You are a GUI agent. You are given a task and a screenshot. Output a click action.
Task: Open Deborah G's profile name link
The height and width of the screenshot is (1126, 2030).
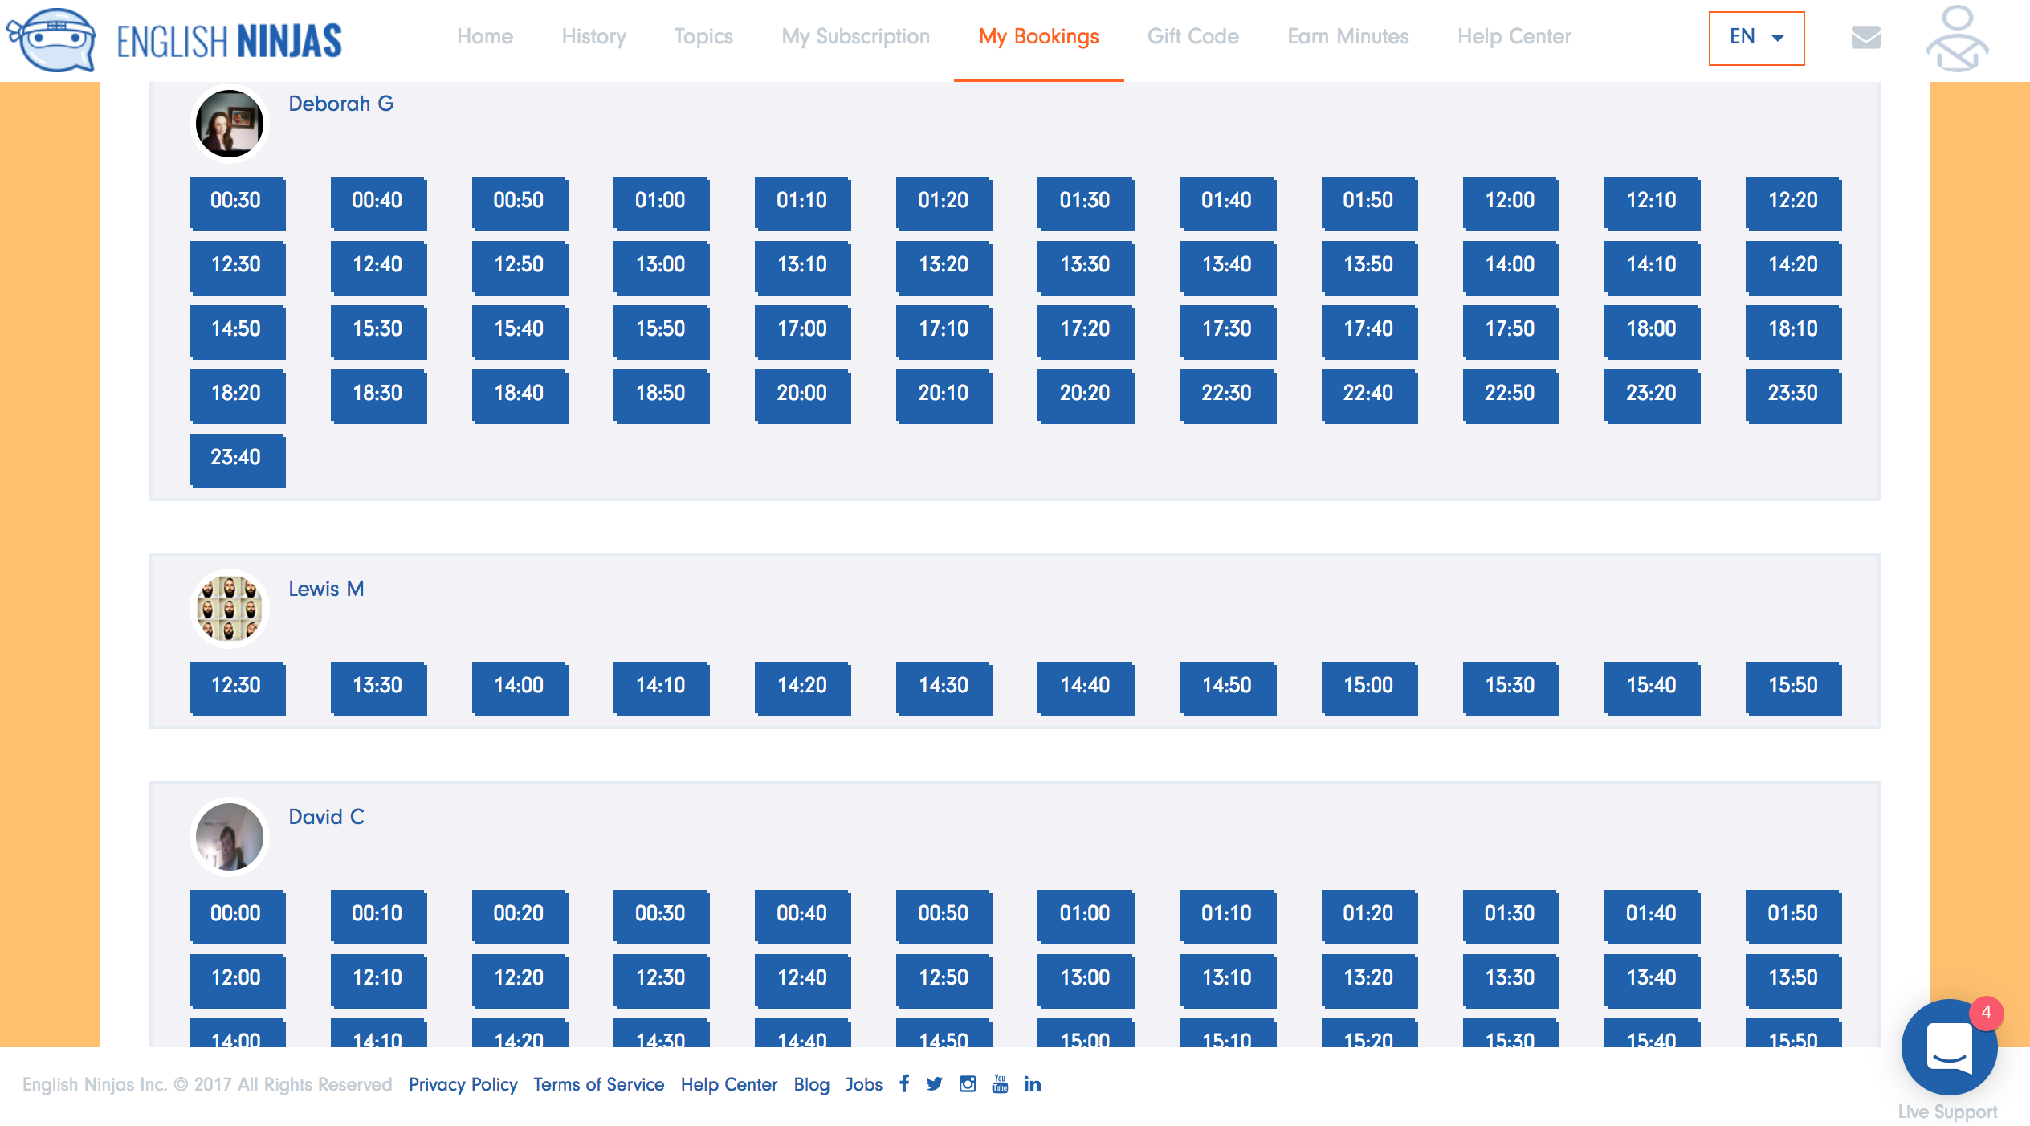(x=340, y=104)
